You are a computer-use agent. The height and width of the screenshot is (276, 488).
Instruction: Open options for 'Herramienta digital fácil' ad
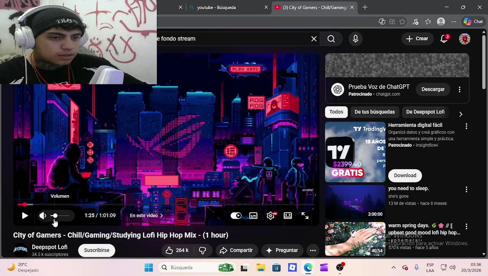467,126
